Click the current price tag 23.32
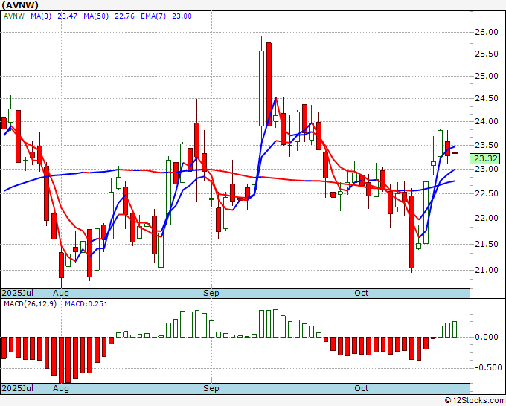The height and width of the screenshot is (406, 506). click(x=486, y=158)
